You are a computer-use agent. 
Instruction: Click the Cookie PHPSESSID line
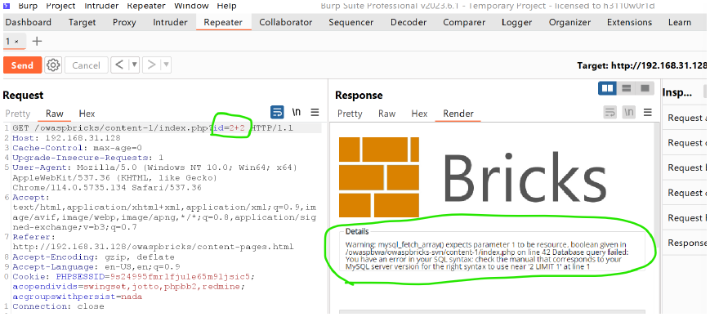133,277
